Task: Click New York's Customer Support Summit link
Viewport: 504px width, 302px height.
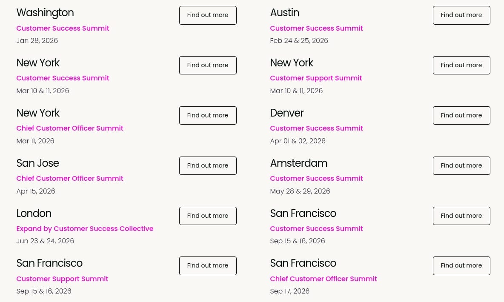Action: pos(316,78)
